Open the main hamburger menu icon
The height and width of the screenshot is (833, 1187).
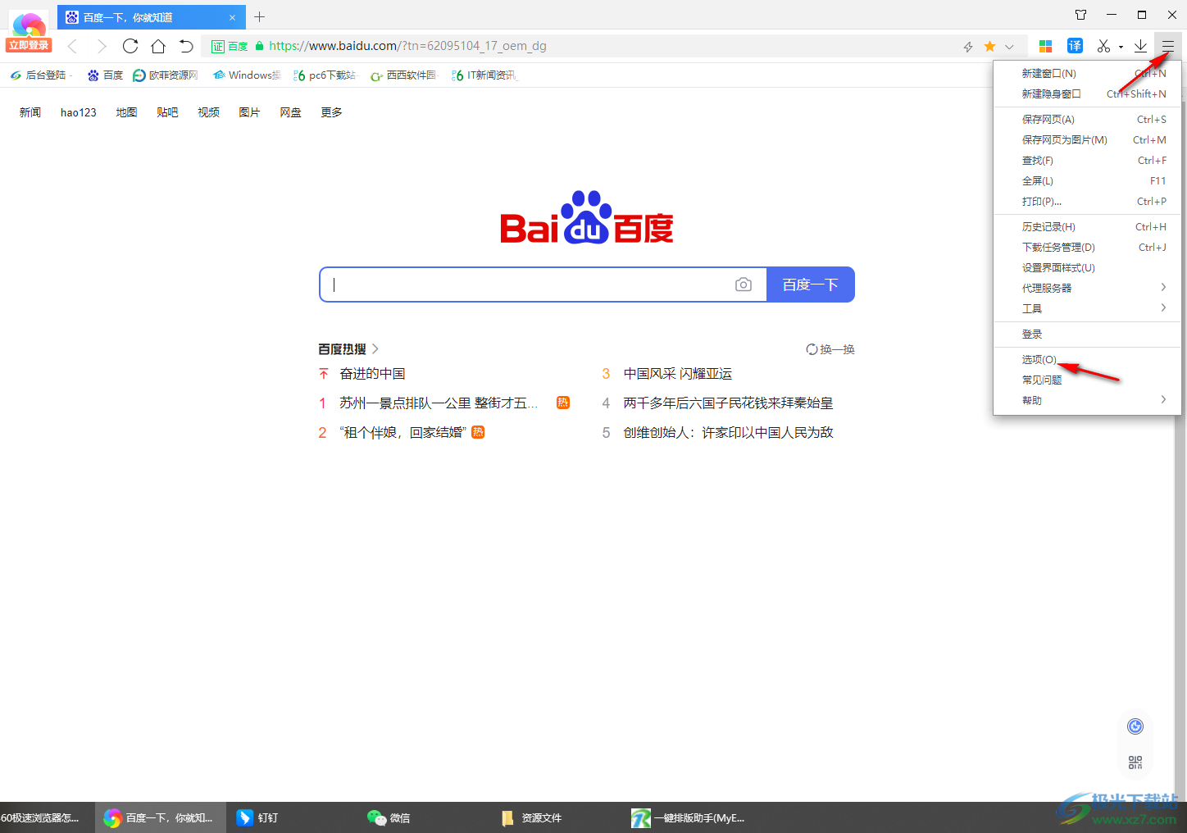1168,46
